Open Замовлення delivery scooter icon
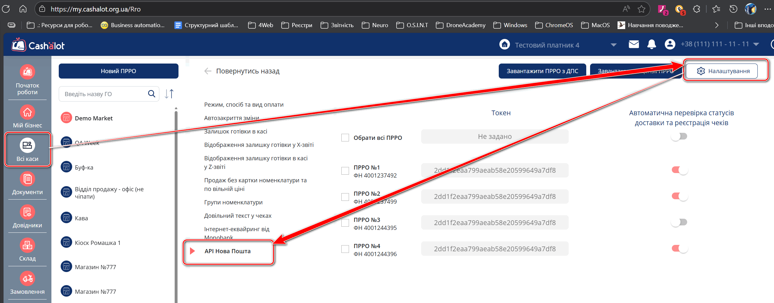Image resolution: width=774 pixels, height=303 pixels. pyautogui.click(x=27, y=279)
